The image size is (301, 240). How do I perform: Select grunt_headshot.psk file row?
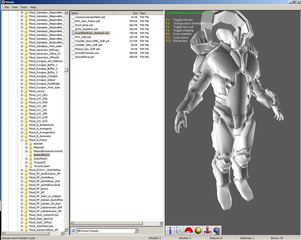coord(86,29)
